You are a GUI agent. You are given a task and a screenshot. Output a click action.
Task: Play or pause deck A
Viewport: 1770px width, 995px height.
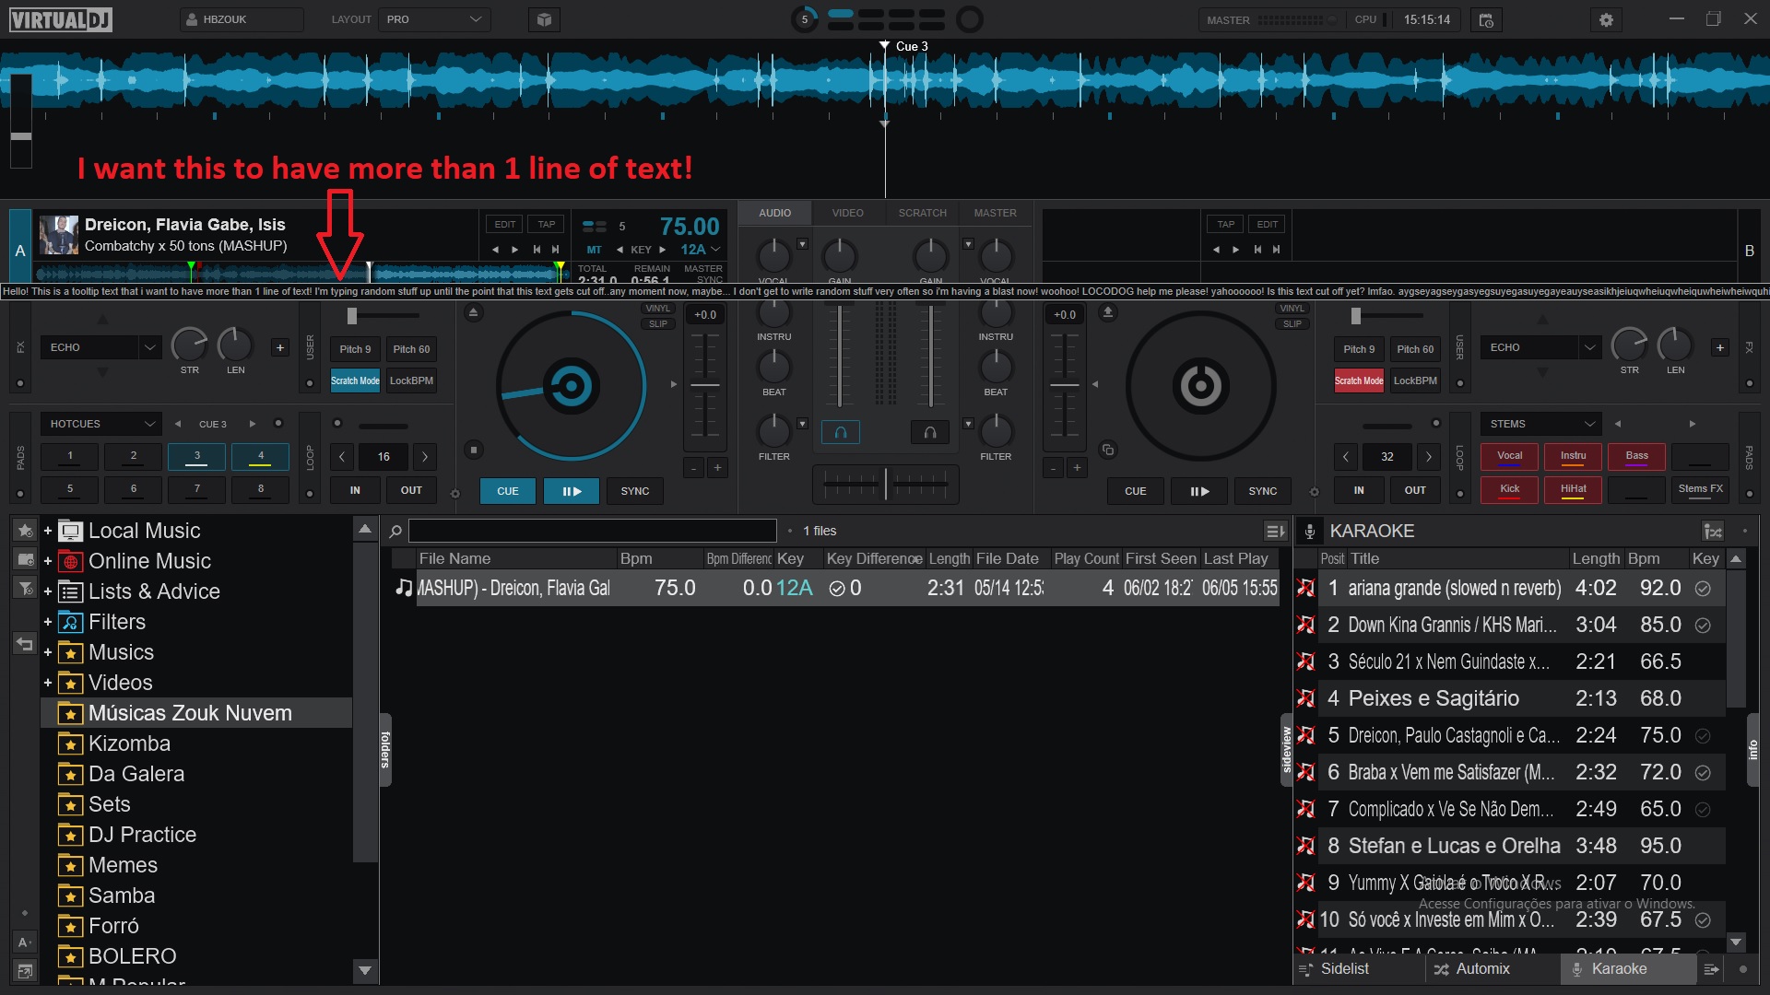pos(572,491)
